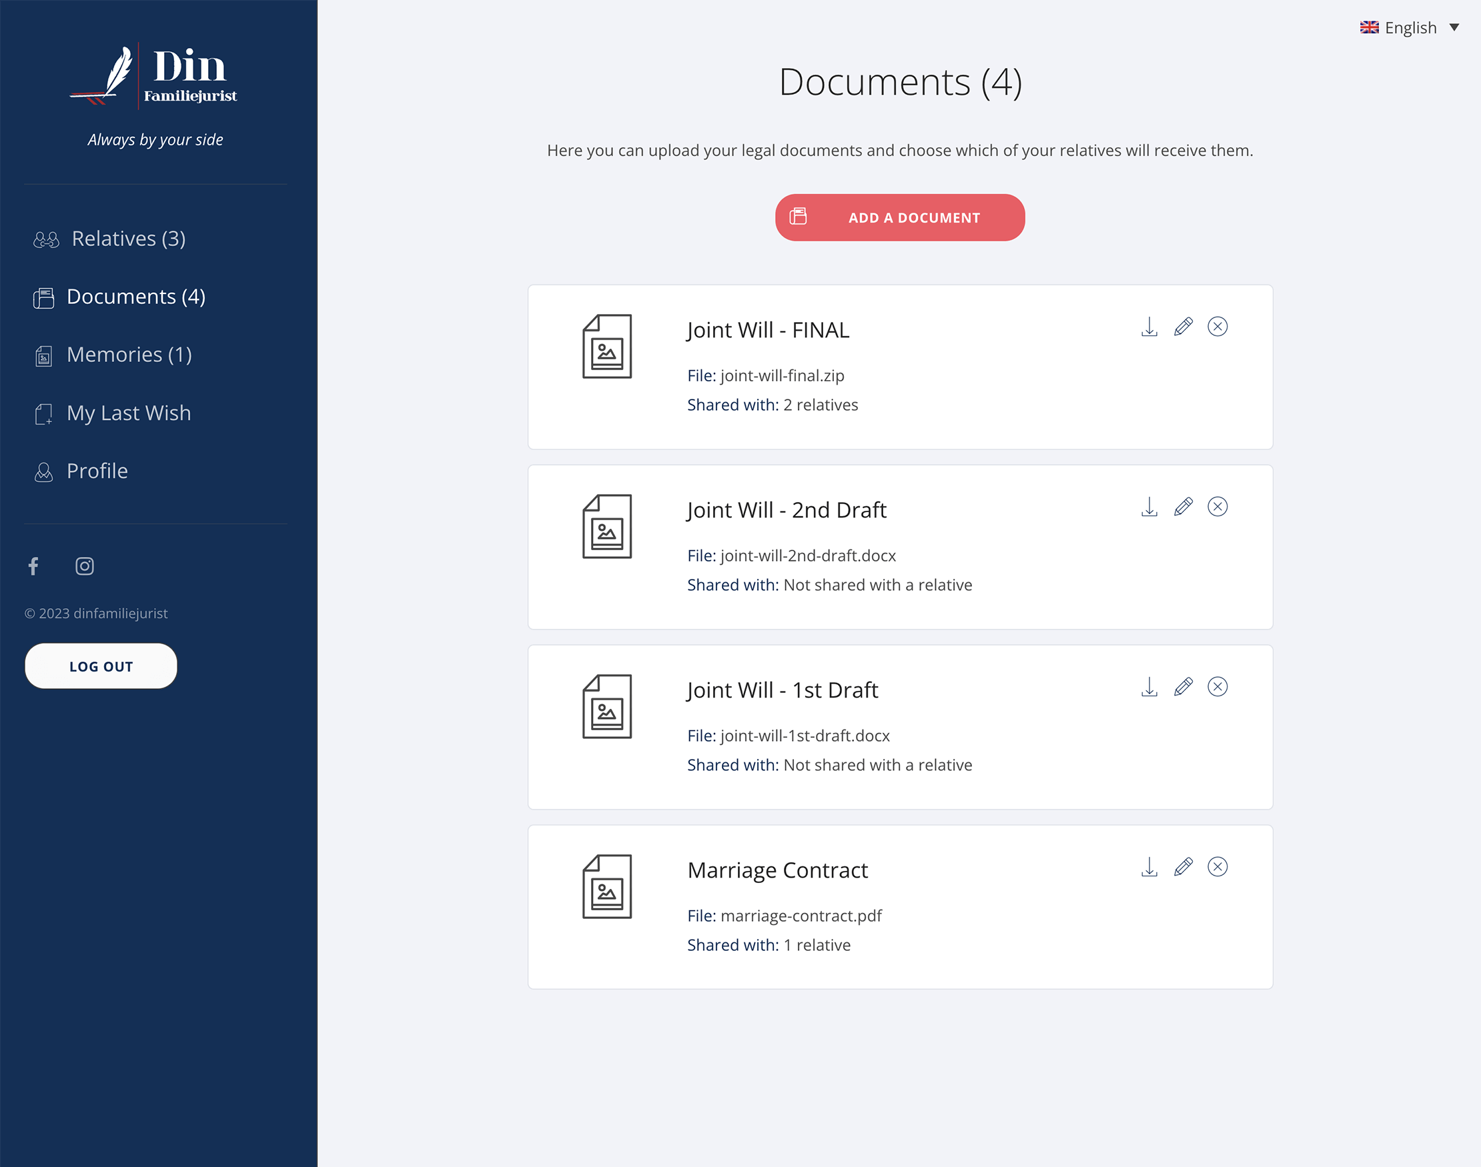
Task: Select the Joint Will - 1st Draft title
Action: point(782,690)
